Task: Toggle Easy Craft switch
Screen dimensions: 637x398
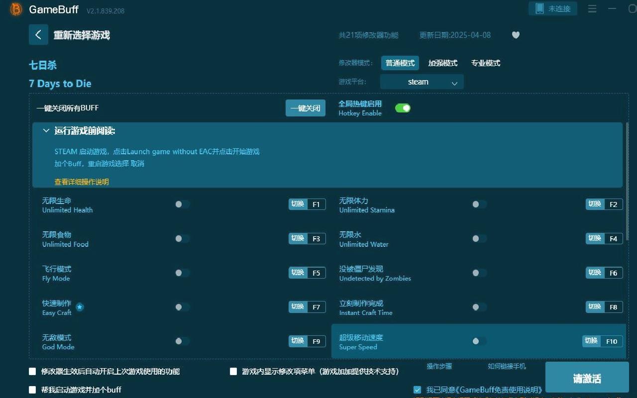Action: click(182, 307)
